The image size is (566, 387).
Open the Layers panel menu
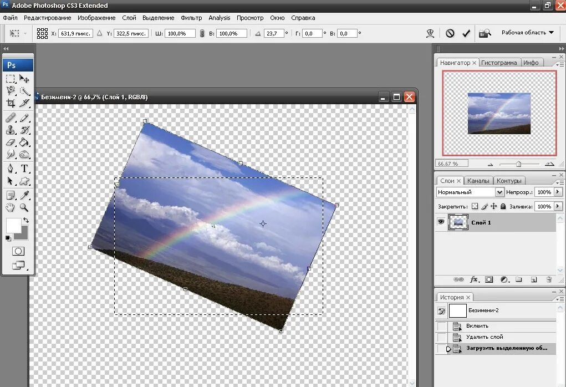(x=559, y=182)
